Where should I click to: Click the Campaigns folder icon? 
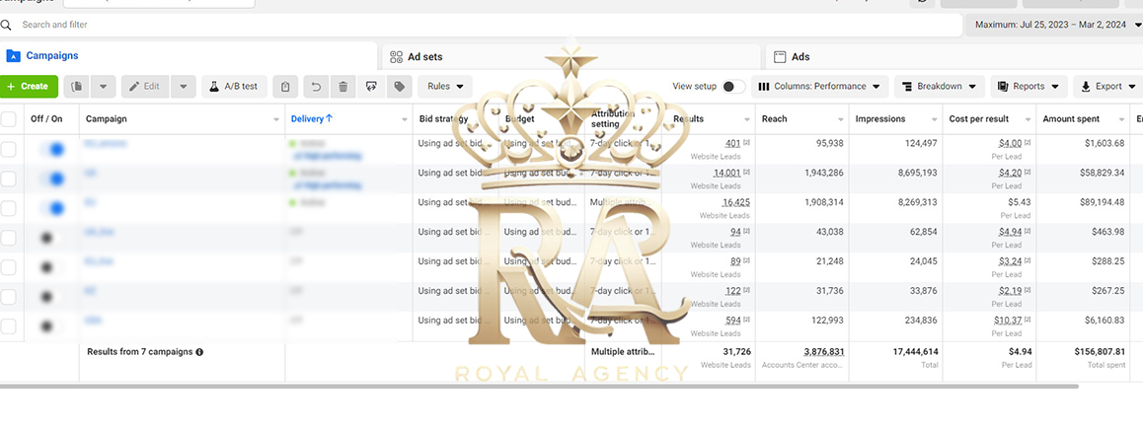pos(13,56)
